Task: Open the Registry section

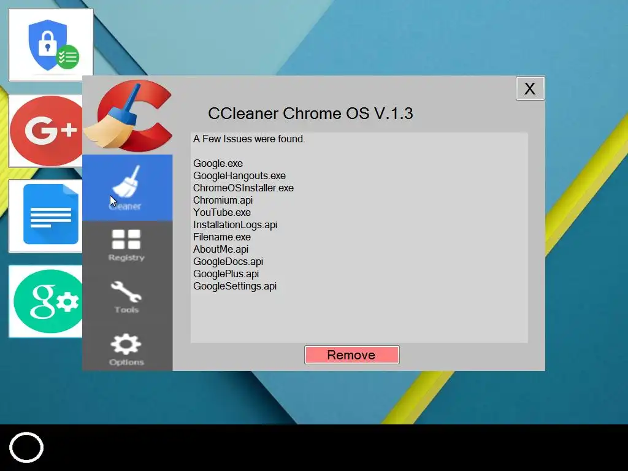Action: coord(126,245)
